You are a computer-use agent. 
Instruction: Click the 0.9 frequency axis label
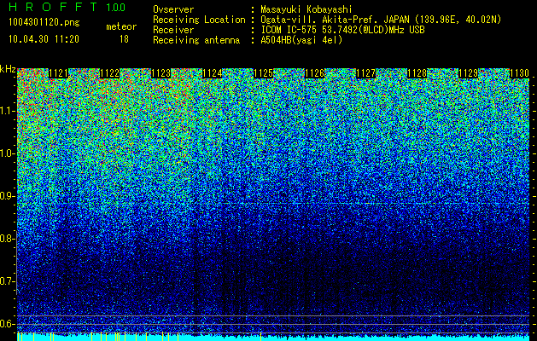pos(7,196)
